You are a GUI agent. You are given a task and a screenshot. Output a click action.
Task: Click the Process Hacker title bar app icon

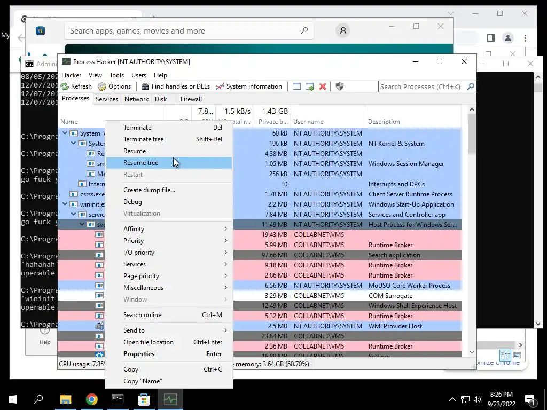(66, 61)
